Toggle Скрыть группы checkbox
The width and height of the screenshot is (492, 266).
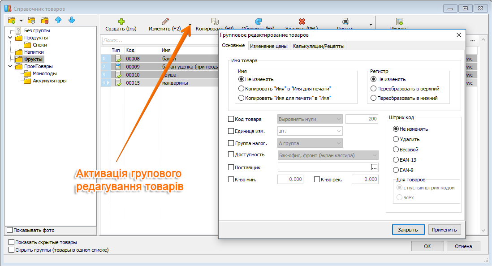click(x=11, y=250)
